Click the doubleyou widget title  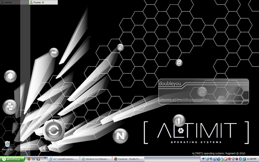[x=170, y=84]
